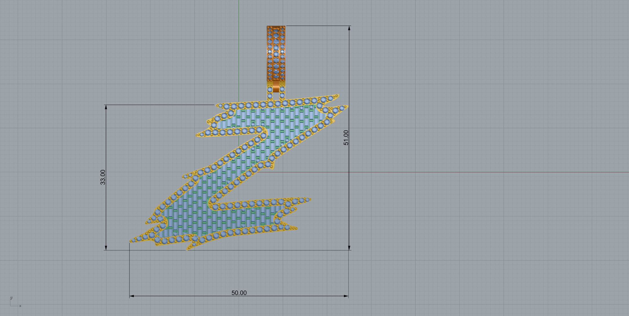Screen dimensions: 629x316
Task: Select the 51.00 overall height dimension text
Action: coord(346,138)
